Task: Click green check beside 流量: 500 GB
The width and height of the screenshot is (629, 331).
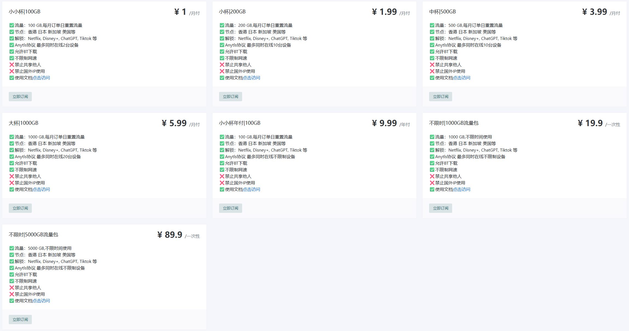Action: (432, 25)
